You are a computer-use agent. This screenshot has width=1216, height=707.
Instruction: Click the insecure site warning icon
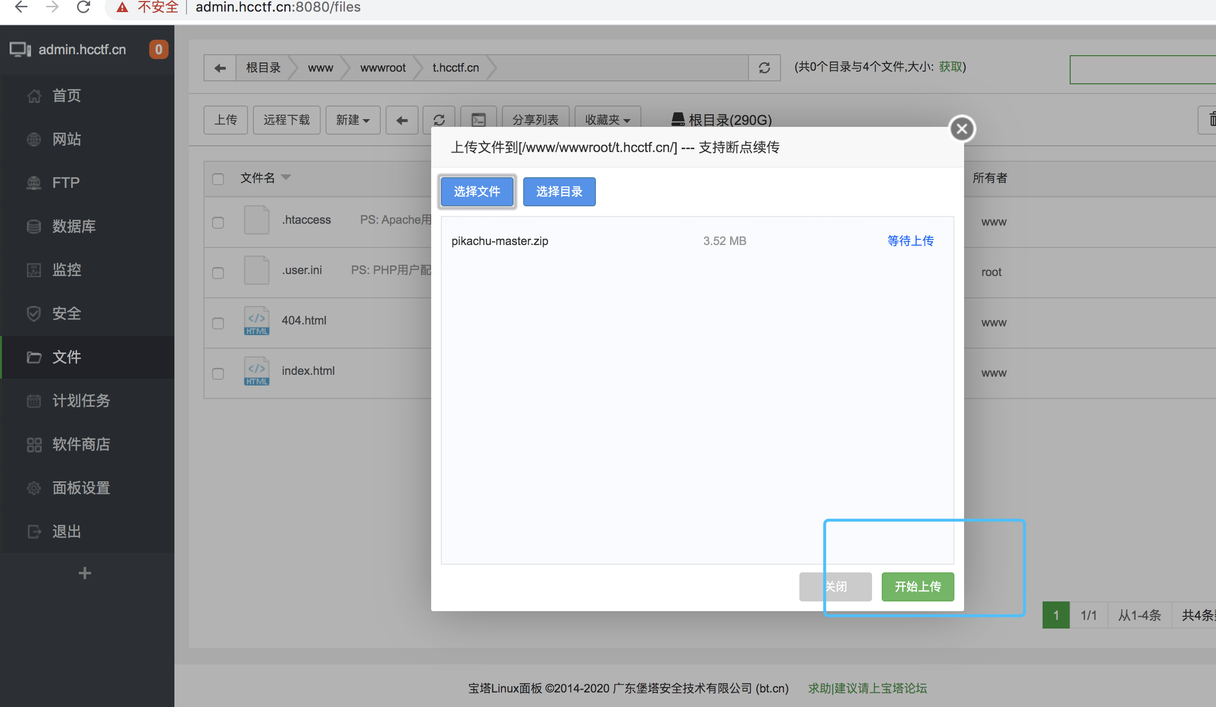pyautogui.click(x=122, y=7)
